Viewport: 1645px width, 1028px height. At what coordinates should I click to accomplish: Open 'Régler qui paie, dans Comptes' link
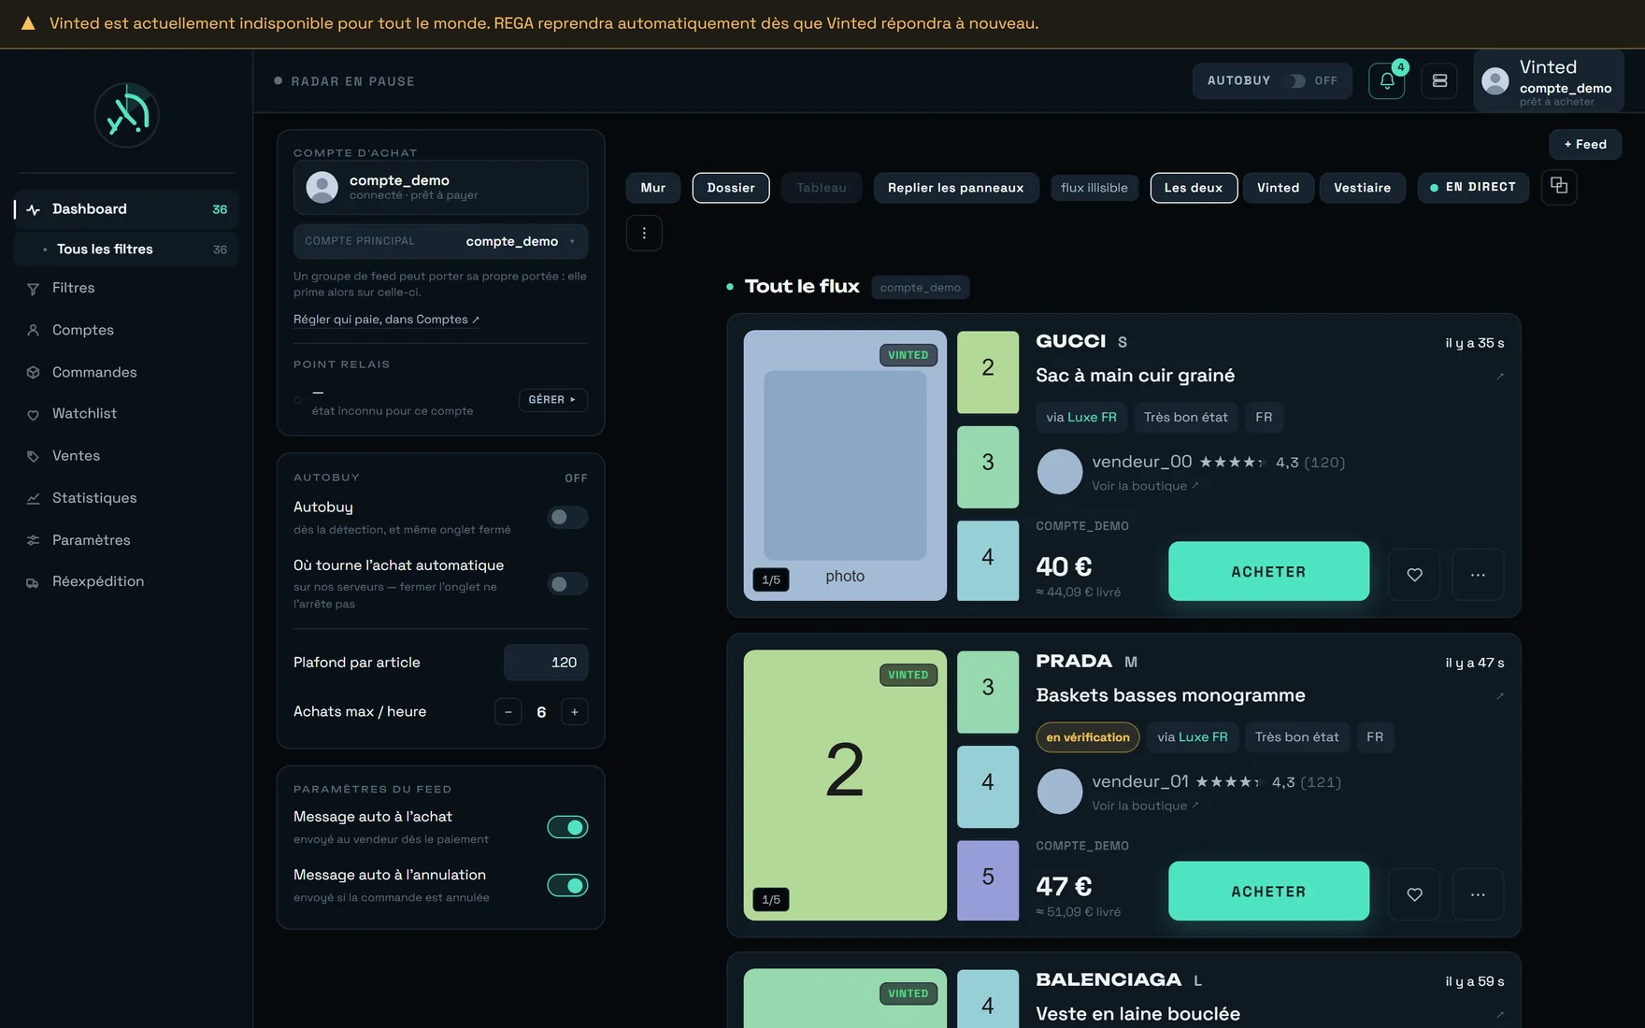(386, 320)
